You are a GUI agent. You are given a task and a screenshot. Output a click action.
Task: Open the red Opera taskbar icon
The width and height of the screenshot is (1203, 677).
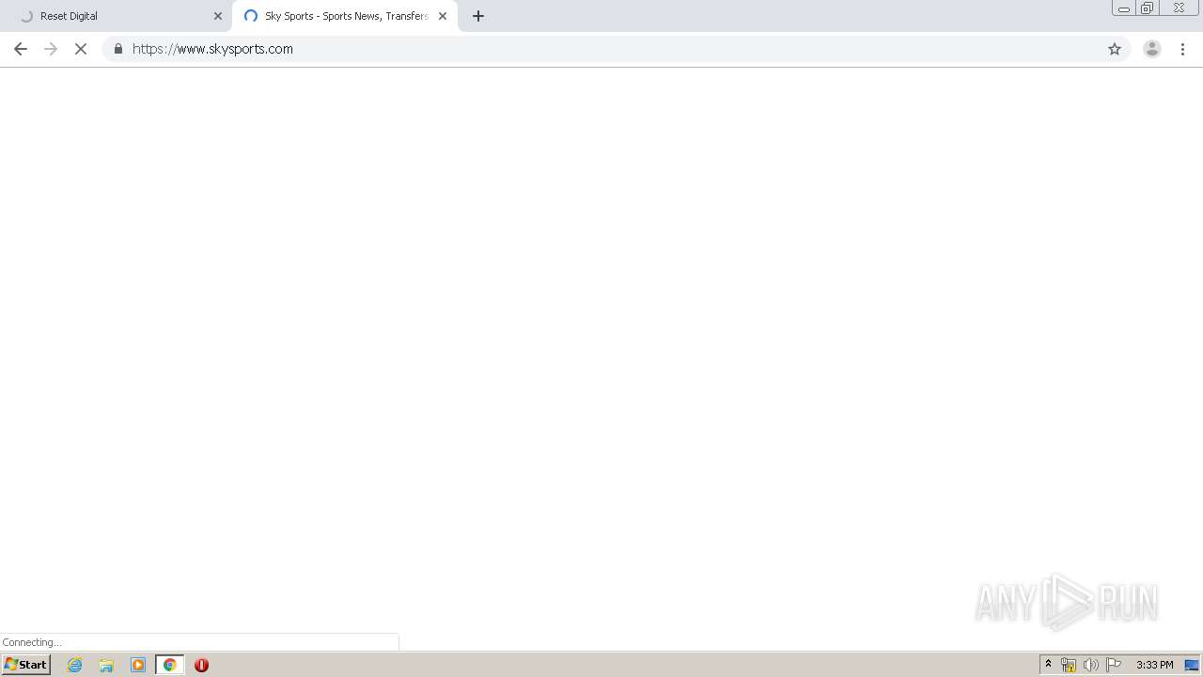pos(201,665)
